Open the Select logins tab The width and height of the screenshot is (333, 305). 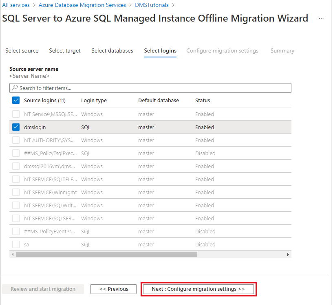160,51
